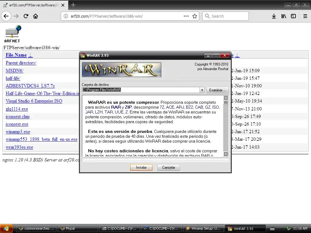Close the WinRAR 3.93 installer window
The image size is (311, 233).
pos(225,56)
